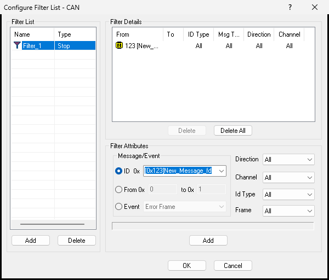Open the Frame dropdown
Image resolution: width=329 pixels, height=280 pixels.
pos(288,211)
